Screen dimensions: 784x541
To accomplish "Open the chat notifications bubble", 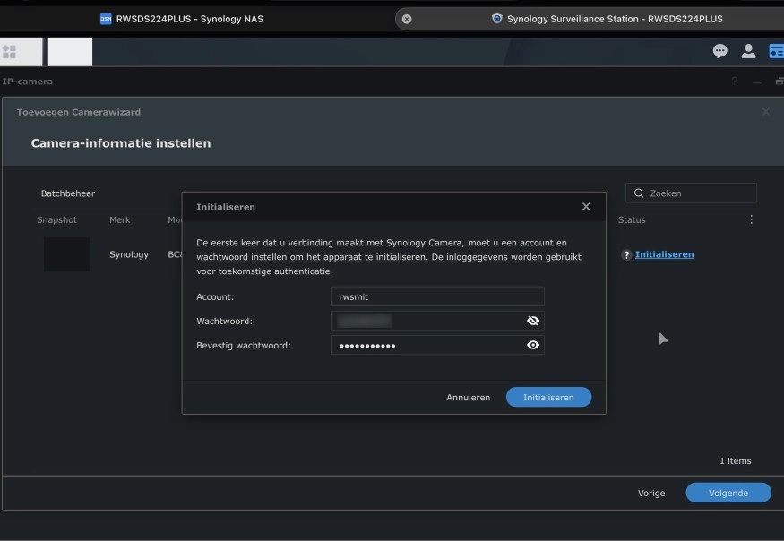I will [x=719, y=51].
